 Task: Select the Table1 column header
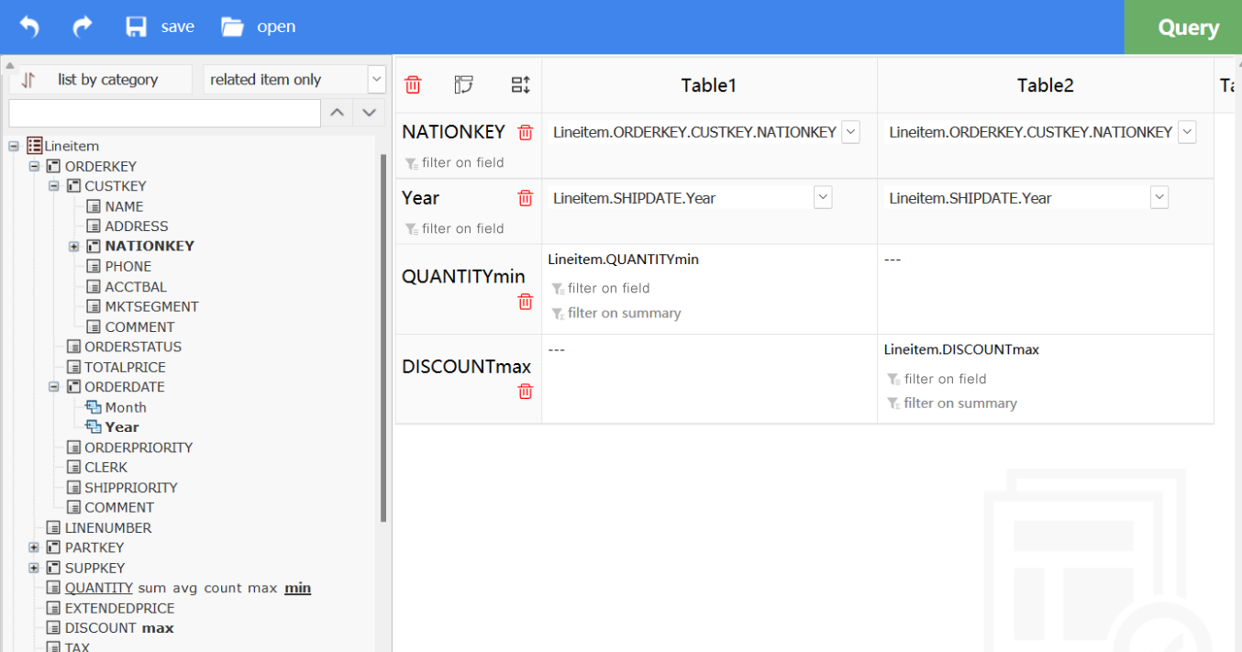[x=709, y=85]
